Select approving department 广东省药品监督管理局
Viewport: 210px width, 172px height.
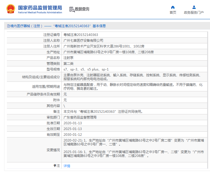[80, 117]
